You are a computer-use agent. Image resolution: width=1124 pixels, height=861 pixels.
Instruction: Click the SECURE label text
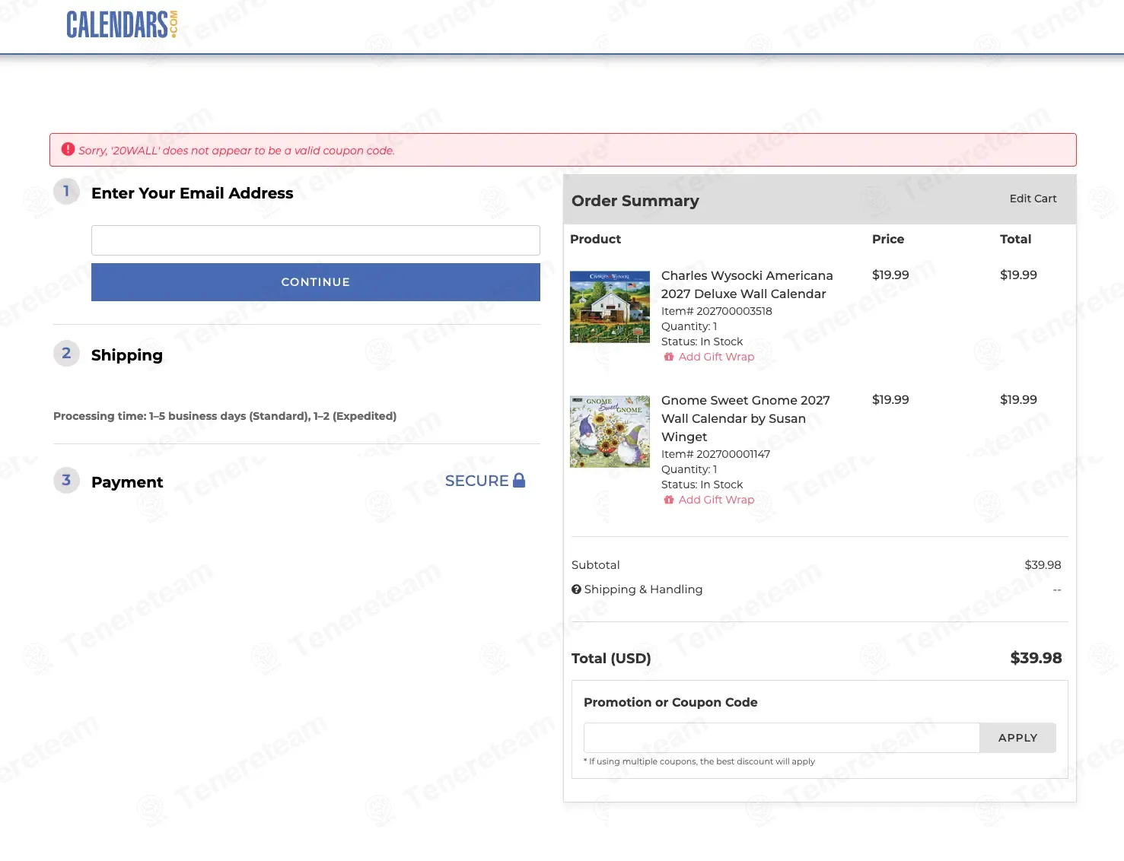point(476,481)
